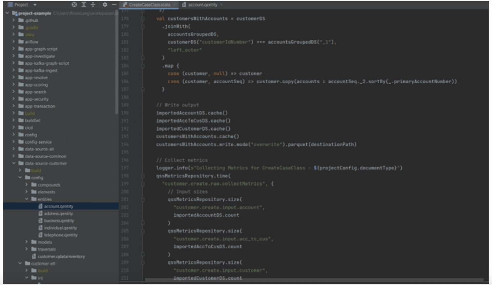Click the editor horizontal scrollbar at bottom
The height and width of the screenshot is (285, 492).
[314, 280]
